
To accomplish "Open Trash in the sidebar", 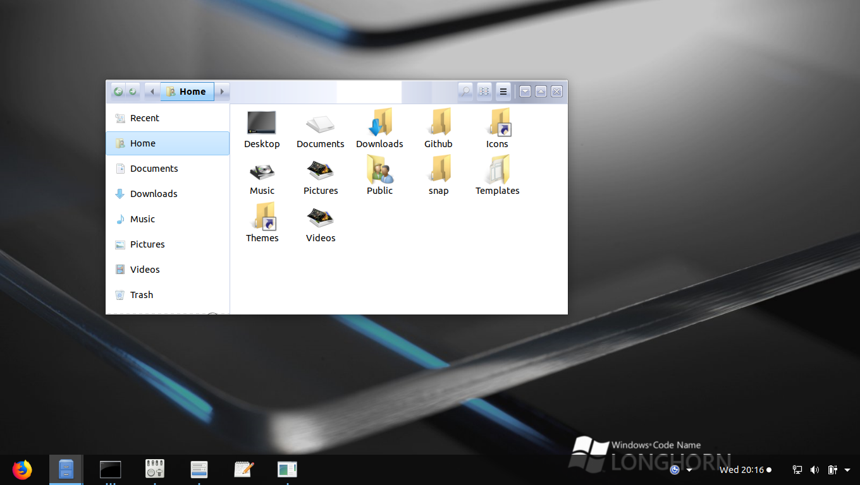I will (168, 295).
